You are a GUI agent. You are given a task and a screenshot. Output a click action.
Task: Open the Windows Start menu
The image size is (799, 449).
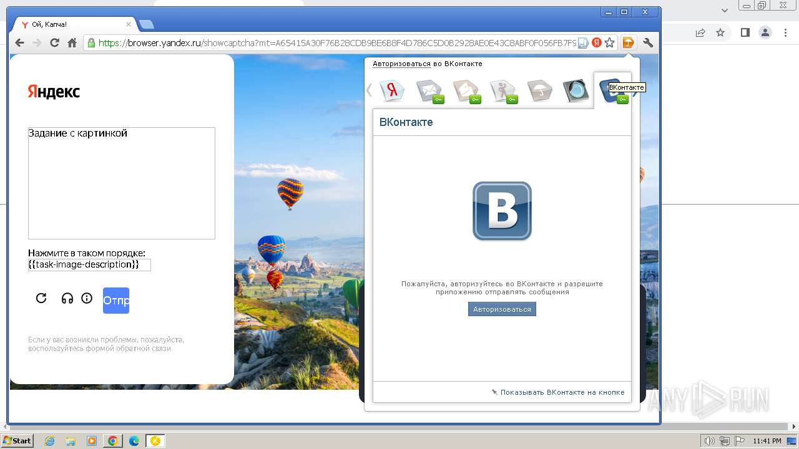coord(17,441)
